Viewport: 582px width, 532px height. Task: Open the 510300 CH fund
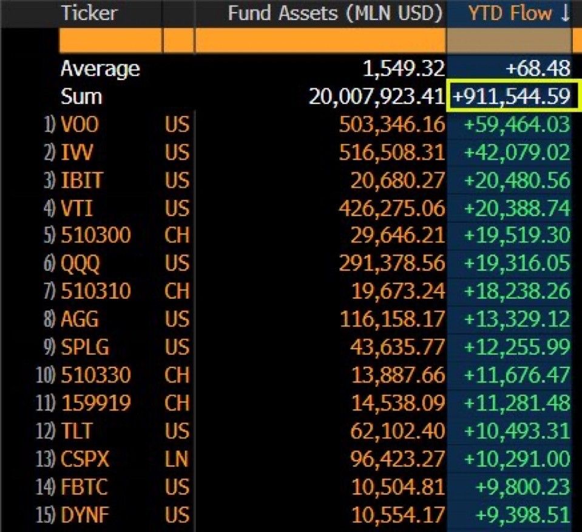[x=96, y=236]
